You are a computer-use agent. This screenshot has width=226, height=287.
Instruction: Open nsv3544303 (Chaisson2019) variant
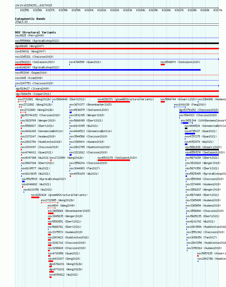(x=198, y=115)
